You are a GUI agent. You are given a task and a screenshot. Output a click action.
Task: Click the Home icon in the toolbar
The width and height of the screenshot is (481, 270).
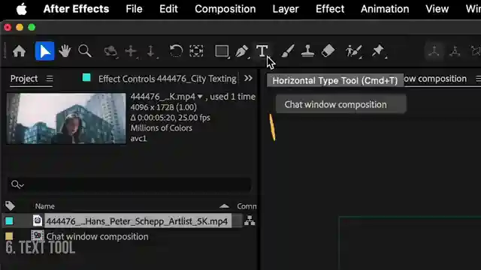[19, 51]
